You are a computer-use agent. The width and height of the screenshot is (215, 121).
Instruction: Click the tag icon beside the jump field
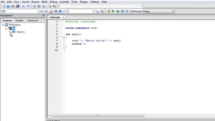[4, 11]
